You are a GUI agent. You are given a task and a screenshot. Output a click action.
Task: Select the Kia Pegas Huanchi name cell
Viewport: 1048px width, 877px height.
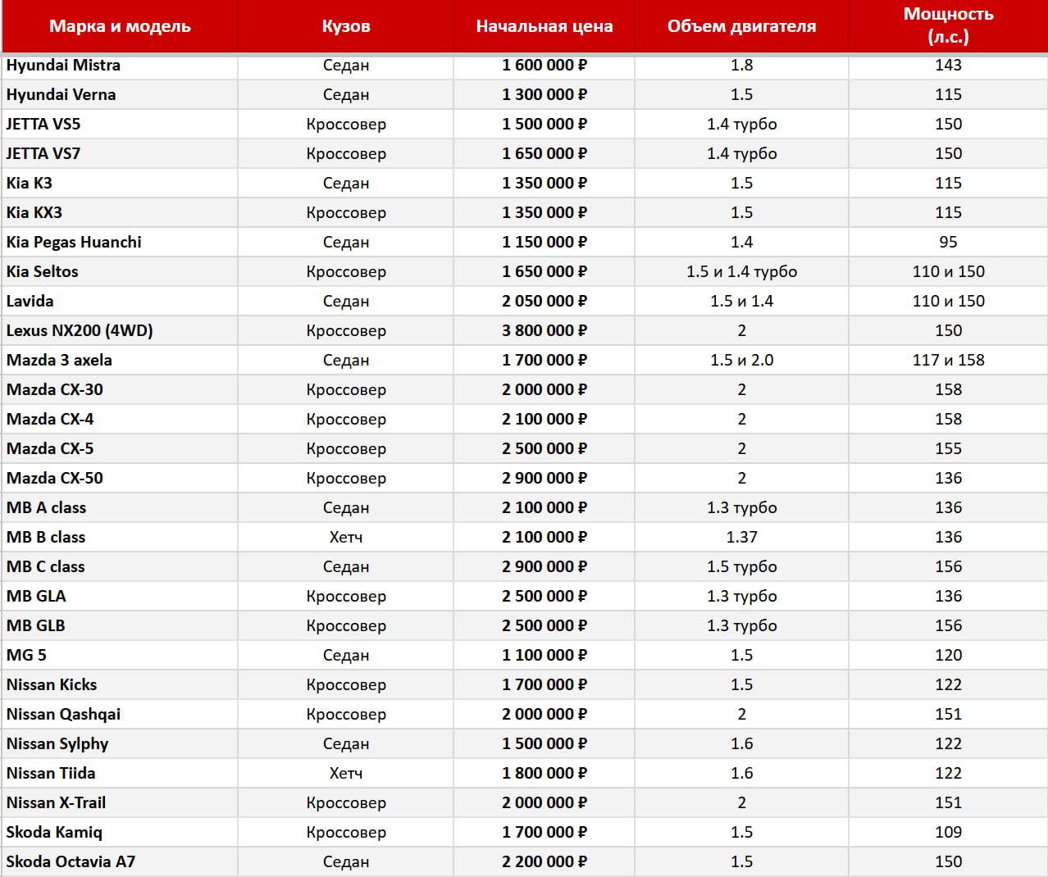point(74,243)
